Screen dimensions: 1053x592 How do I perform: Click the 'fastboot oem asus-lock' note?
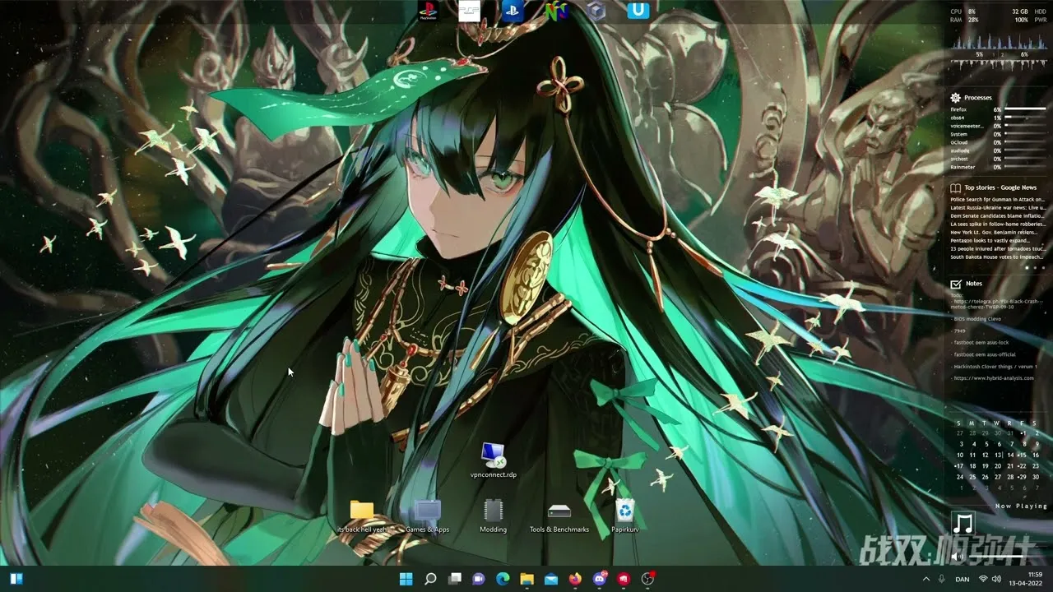click(979, 342)
